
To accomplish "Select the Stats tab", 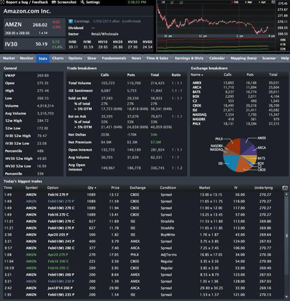I will click(43, 59).
